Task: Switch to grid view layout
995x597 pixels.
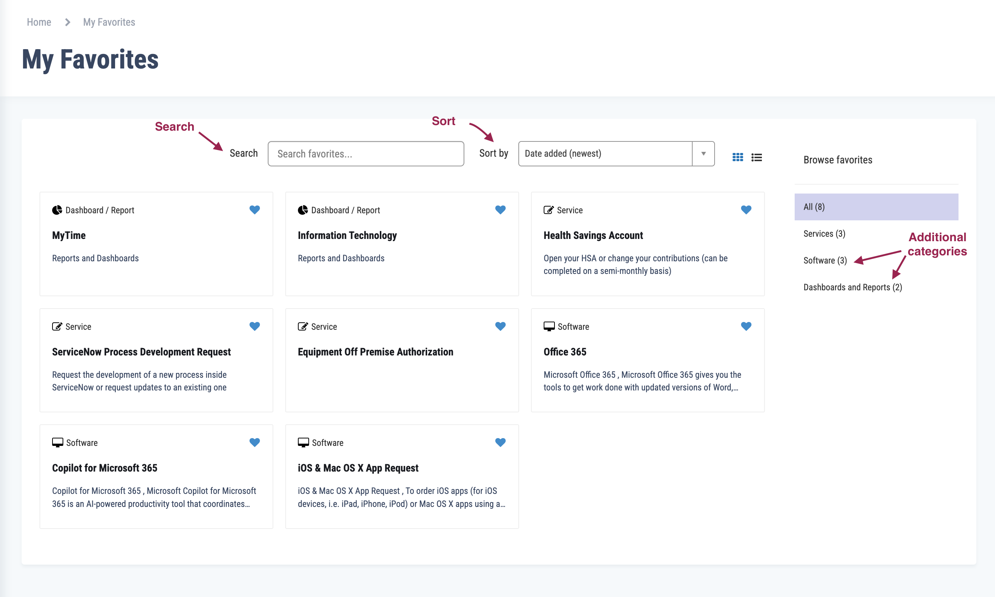Action: 737,157
